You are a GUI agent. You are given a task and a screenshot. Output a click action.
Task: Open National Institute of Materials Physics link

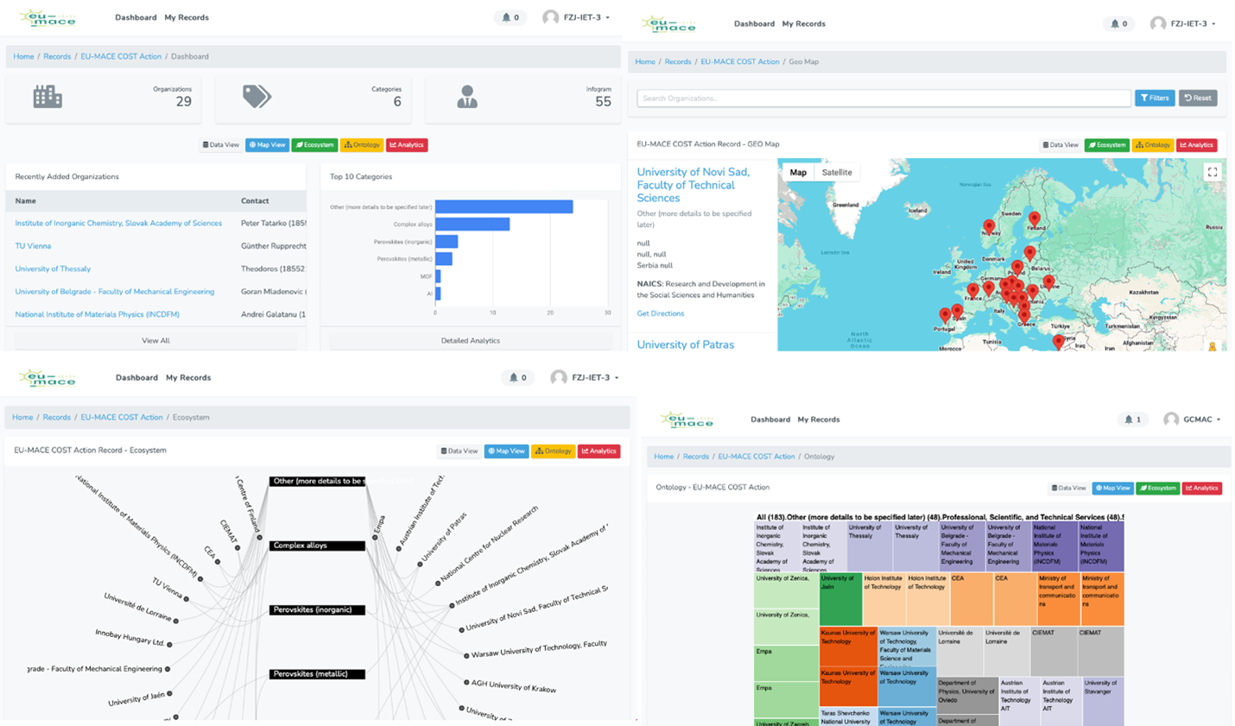(97, 314)
